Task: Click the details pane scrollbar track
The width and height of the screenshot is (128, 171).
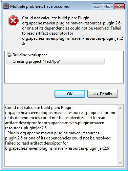Action: coord(120,135)
